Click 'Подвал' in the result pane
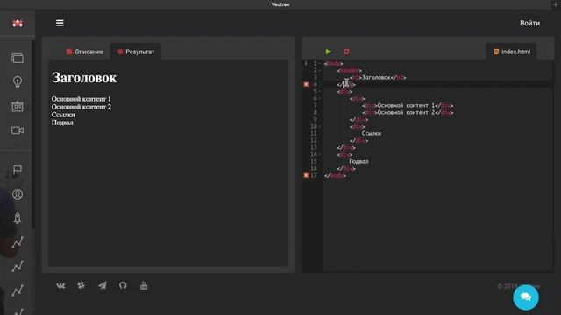The image size is (561, 315). coord(62,122)
